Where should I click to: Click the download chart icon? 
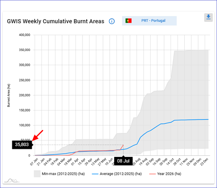click(x=208, y=17)
